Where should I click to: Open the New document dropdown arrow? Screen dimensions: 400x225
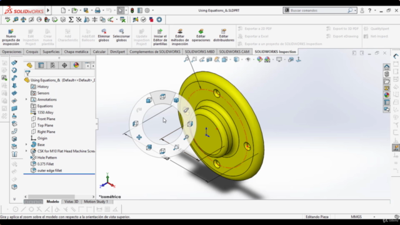(69, 11)
